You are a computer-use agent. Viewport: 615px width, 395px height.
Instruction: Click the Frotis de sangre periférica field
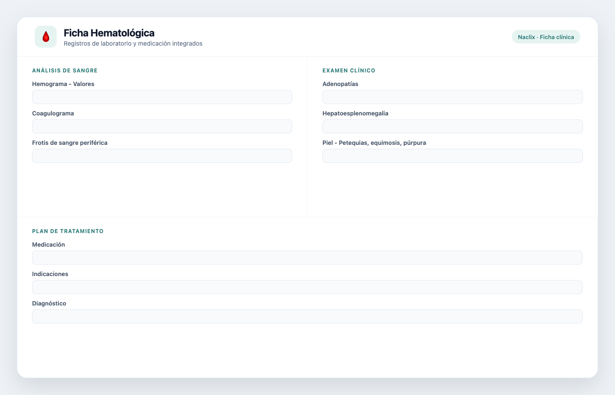(x=162, y=156)
